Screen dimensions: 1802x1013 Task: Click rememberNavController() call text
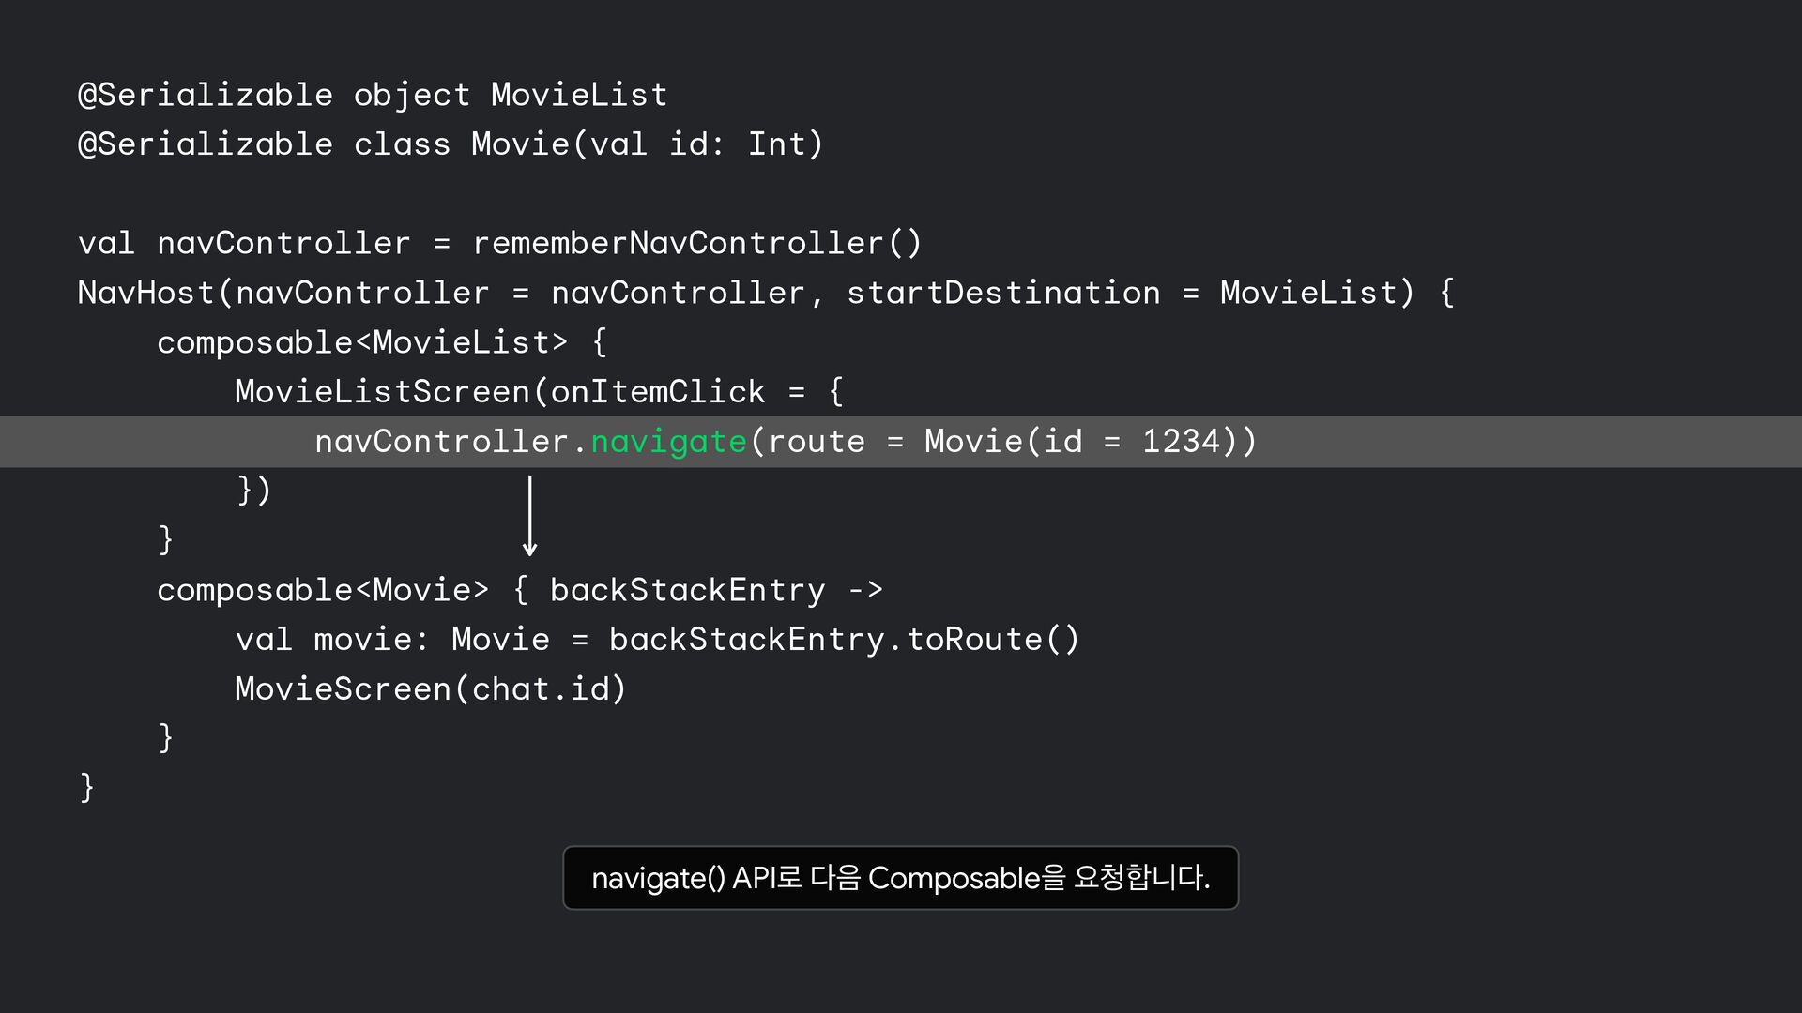(697, 244)
